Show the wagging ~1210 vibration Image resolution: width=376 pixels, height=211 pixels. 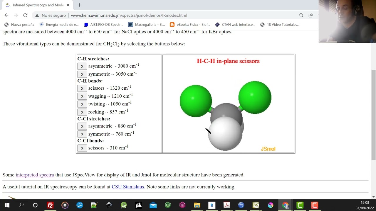(82, 96)
